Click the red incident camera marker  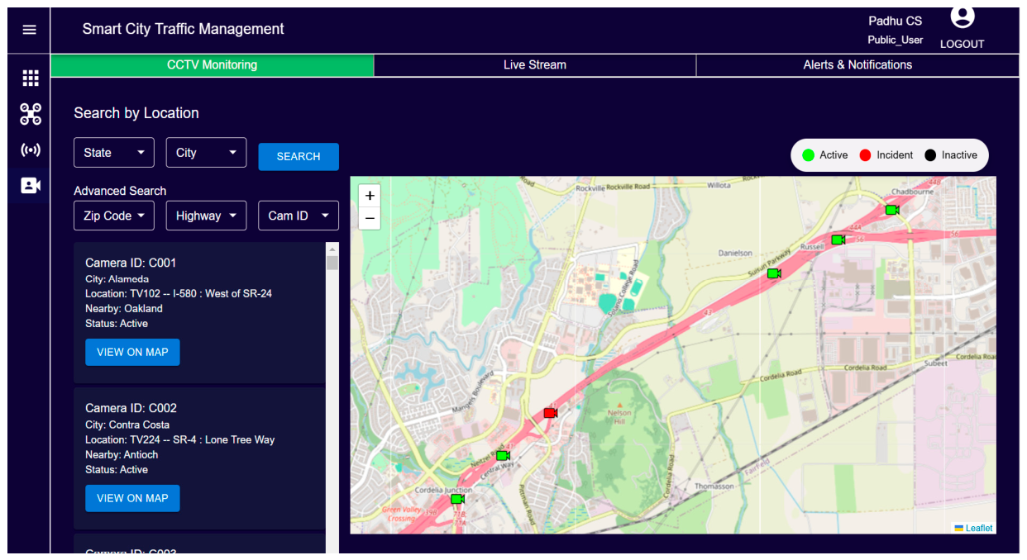(550, 413)
